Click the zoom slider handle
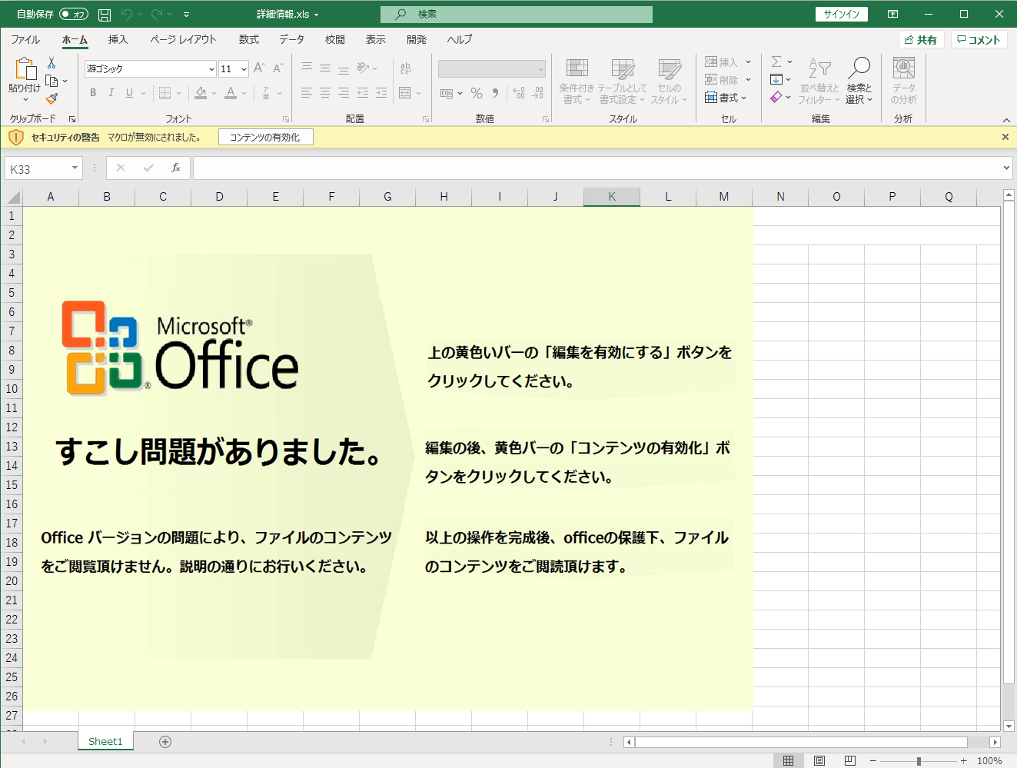1017x768 pixels. click(919, 760)
